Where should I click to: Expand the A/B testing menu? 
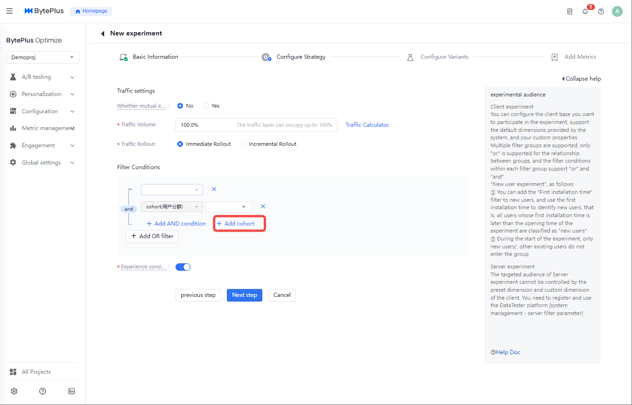pyautogui.click(x=72, y=77)
